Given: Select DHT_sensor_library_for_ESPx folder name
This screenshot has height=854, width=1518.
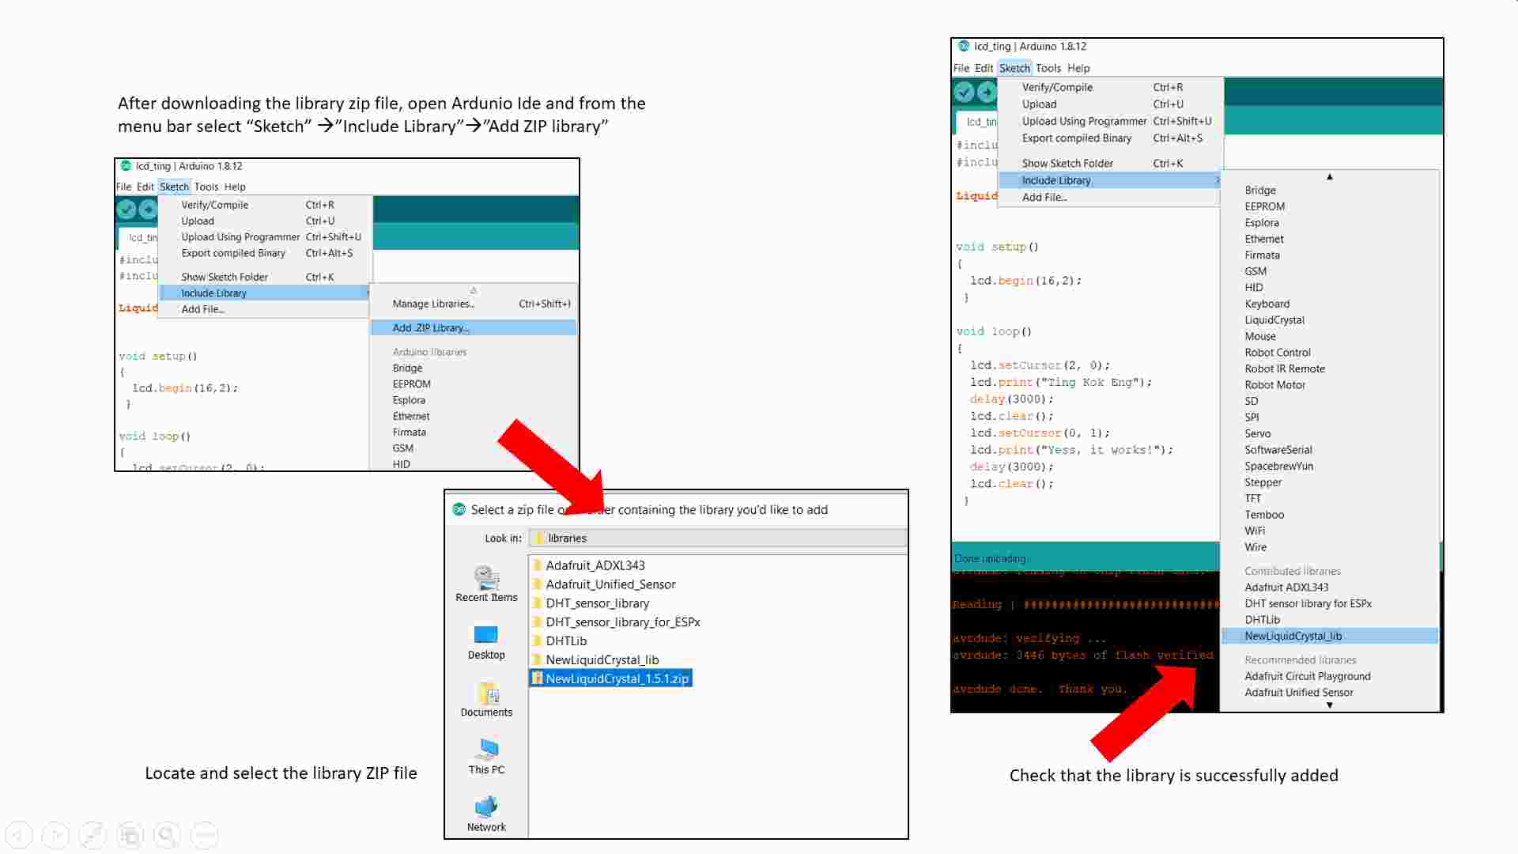Looking at the screenshot, I should 623,622.
